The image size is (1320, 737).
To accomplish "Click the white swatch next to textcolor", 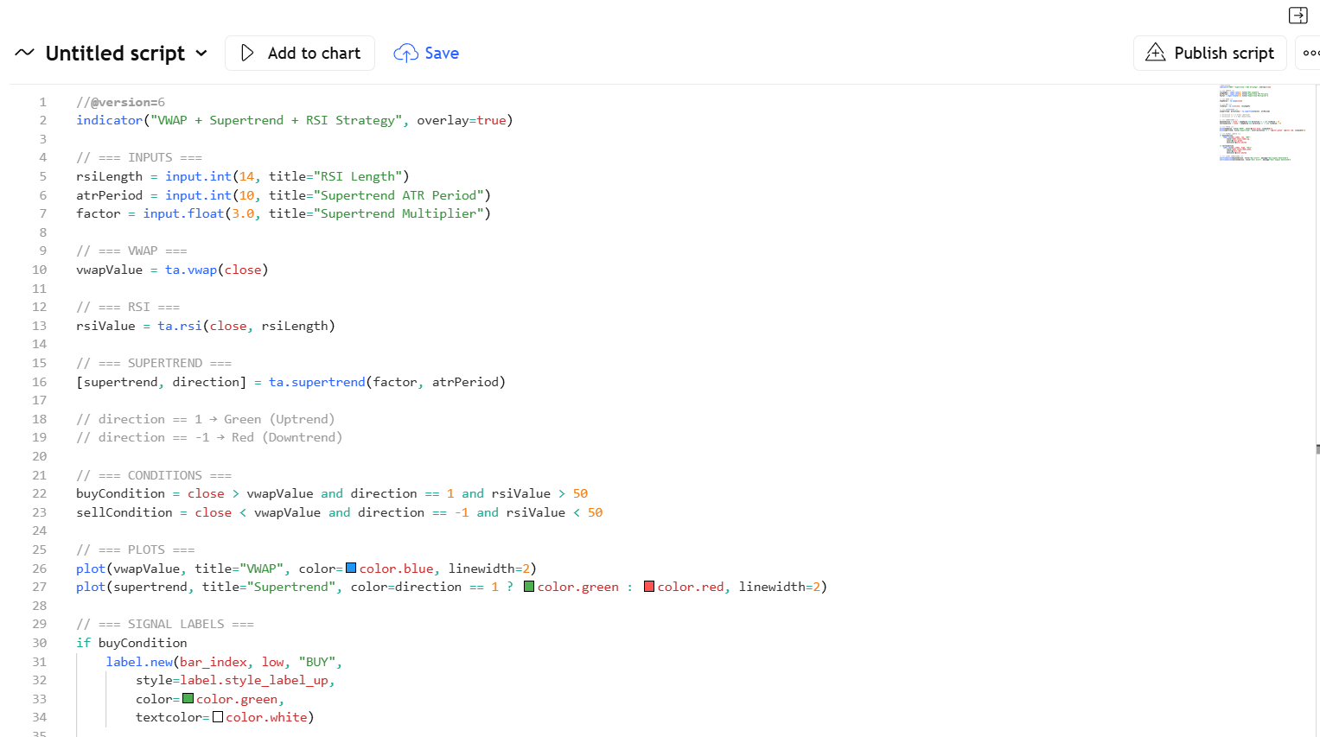I will 218,717.
